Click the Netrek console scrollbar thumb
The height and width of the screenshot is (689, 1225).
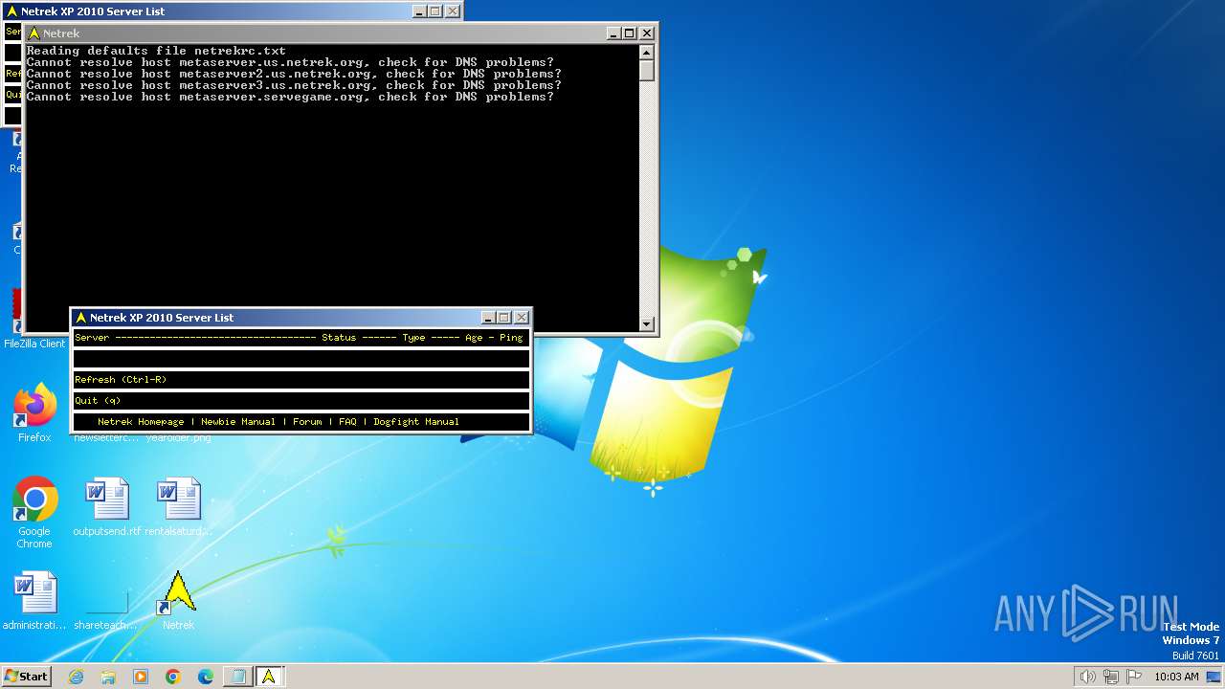[647, 71]
